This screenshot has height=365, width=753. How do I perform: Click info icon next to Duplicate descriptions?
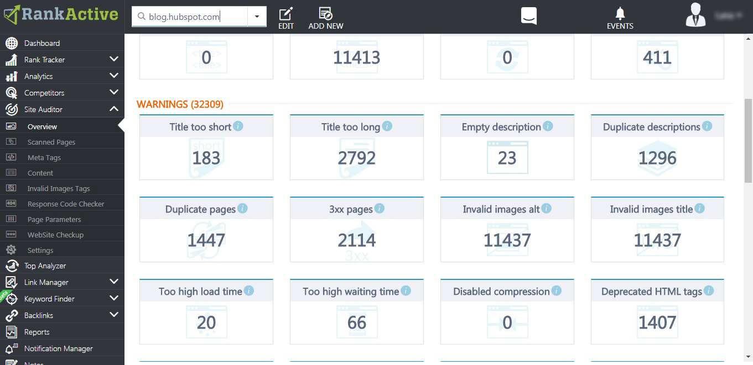click(707, 126)
